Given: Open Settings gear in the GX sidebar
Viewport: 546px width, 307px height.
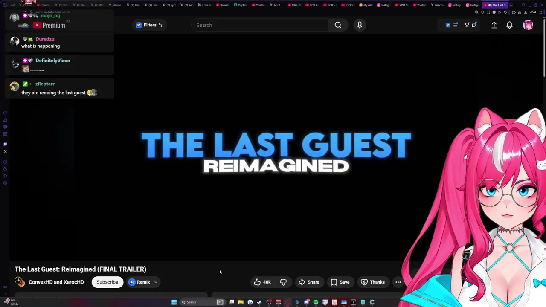Looking at the screenshot, I should coord(5,183).
